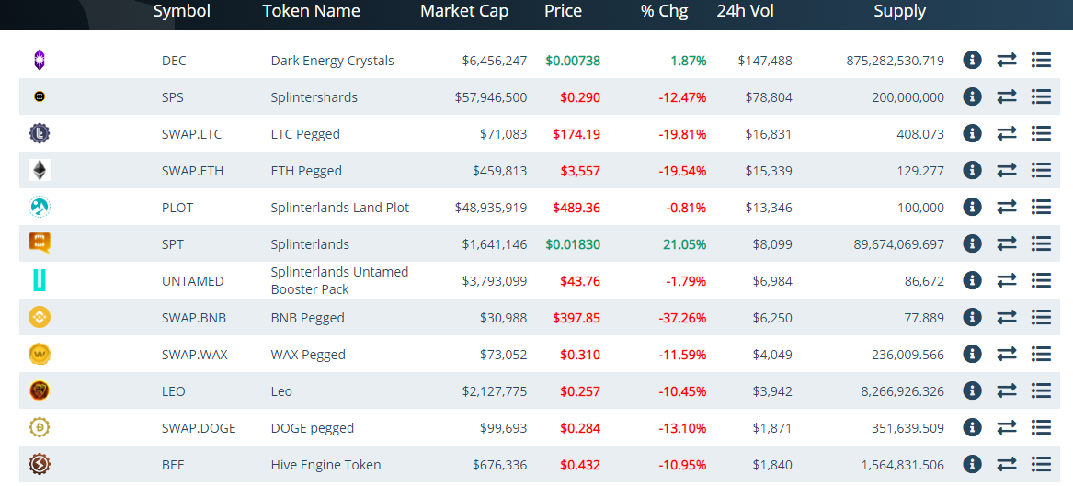Click the SWAP.ETH Ethereum logo
Viewport: 1073px width, 486px height.
click(40, 170)
